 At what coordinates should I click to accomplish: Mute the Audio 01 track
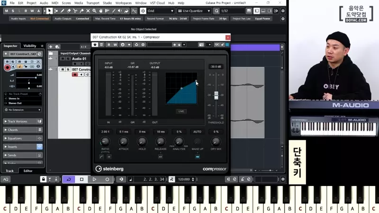(x=63, y=59)
